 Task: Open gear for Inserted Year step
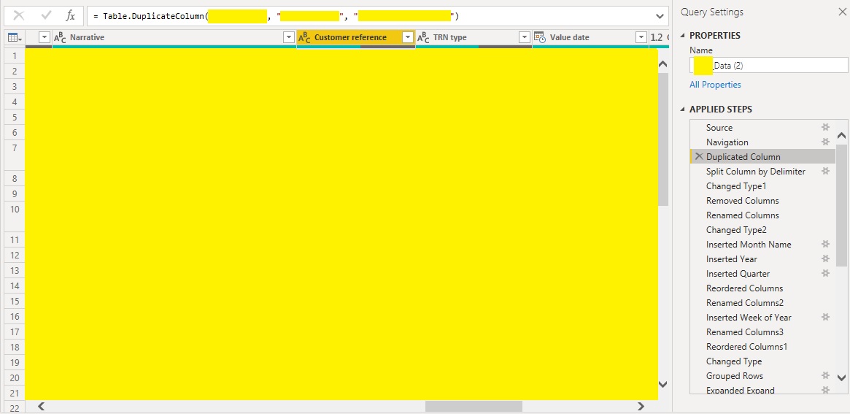pos(825,259)
